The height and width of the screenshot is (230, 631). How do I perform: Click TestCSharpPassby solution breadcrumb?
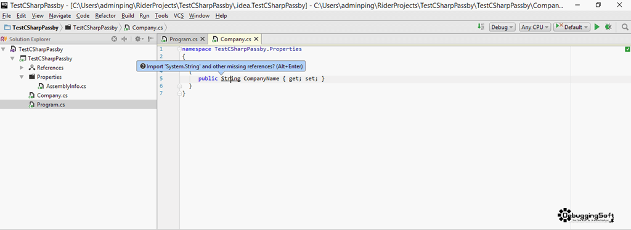click(x=31, y=28)
